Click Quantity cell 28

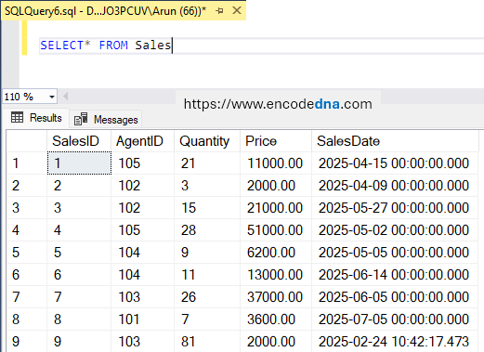(207, 230)
